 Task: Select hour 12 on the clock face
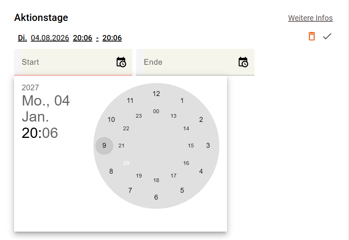(156, 94)
